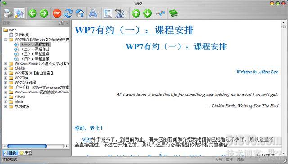
Task: Click the 打印预览 status bar text
Action: tap(9, 160)
